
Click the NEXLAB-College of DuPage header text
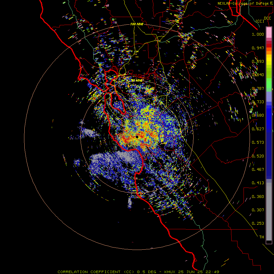coord(245,3)
